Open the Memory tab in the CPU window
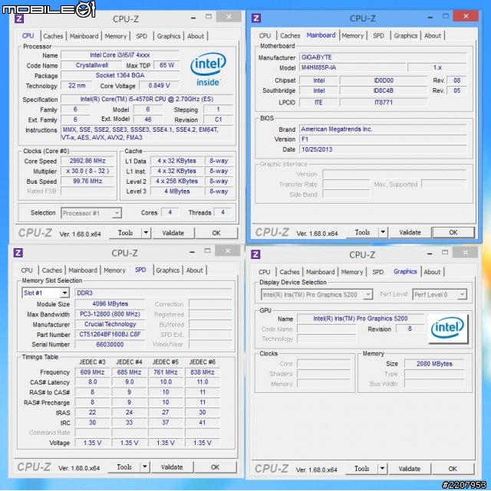This screenshot has height=491, width=491. pyautogui.click(x=115, y=36)
